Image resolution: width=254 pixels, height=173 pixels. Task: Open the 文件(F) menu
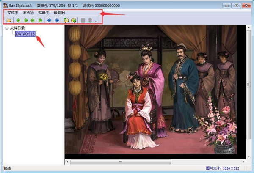pos(13,13)
